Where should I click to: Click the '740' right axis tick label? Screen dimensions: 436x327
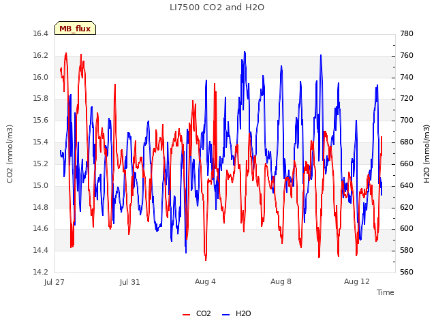407,77
